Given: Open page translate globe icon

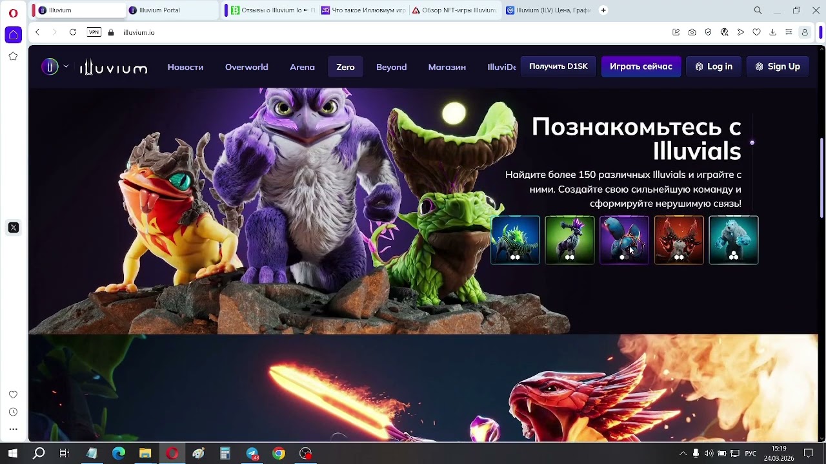Looking at the screenshot, I should click(x=724, y=32).
